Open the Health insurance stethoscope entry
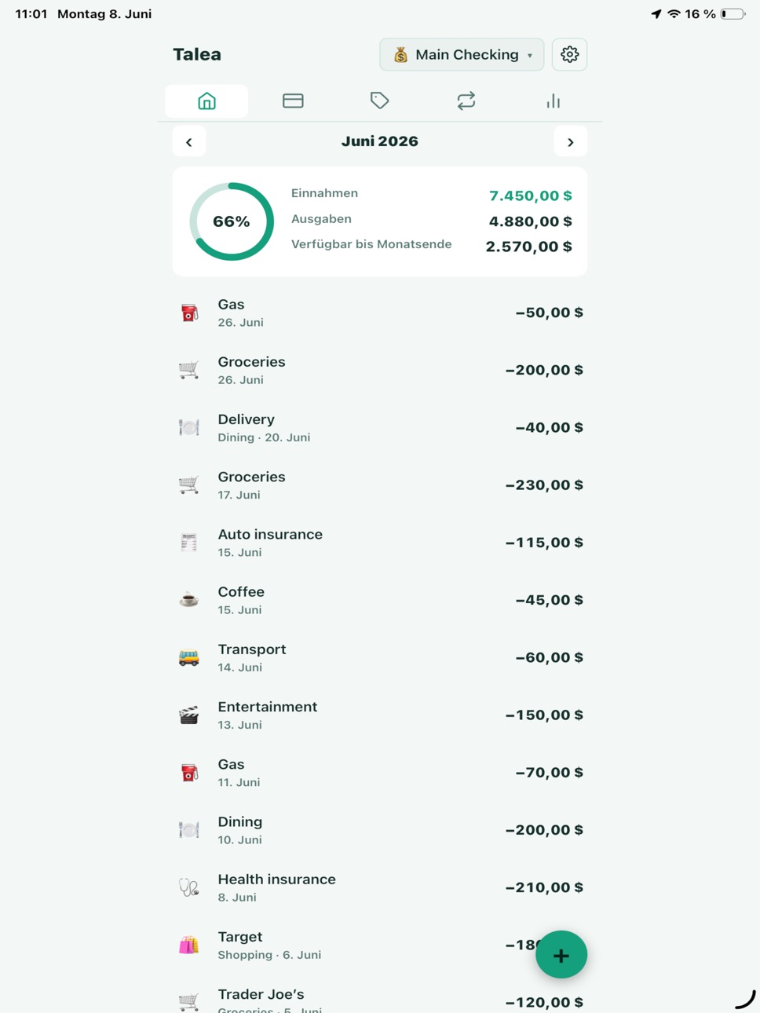This screenshot has width=760, height=1013. coord(380,887)
